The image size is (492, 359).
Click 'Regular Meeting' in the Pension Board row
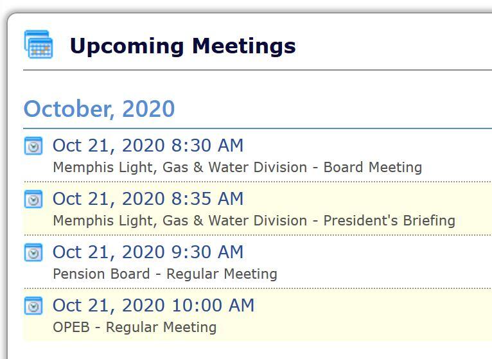(222, 274)
